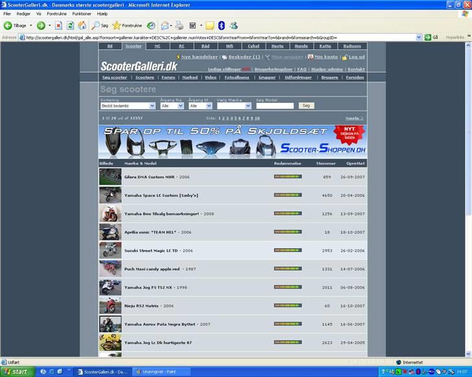Click the Print icon in toolbar
The width and height of the screenshot is (472, 377).
pos(178,26)
